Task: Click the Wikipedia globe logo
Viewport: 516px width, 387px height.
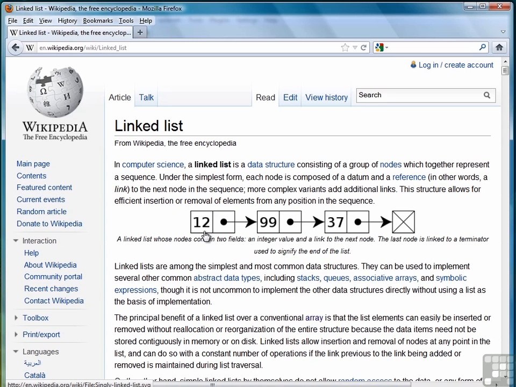Action: coord(55,92)
